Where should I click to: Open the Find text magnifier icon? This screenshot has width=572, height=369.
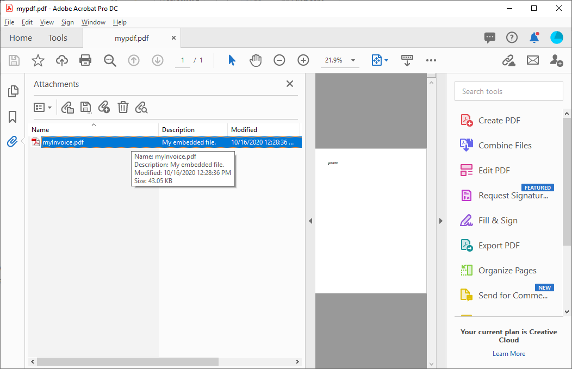coord(110,60)
